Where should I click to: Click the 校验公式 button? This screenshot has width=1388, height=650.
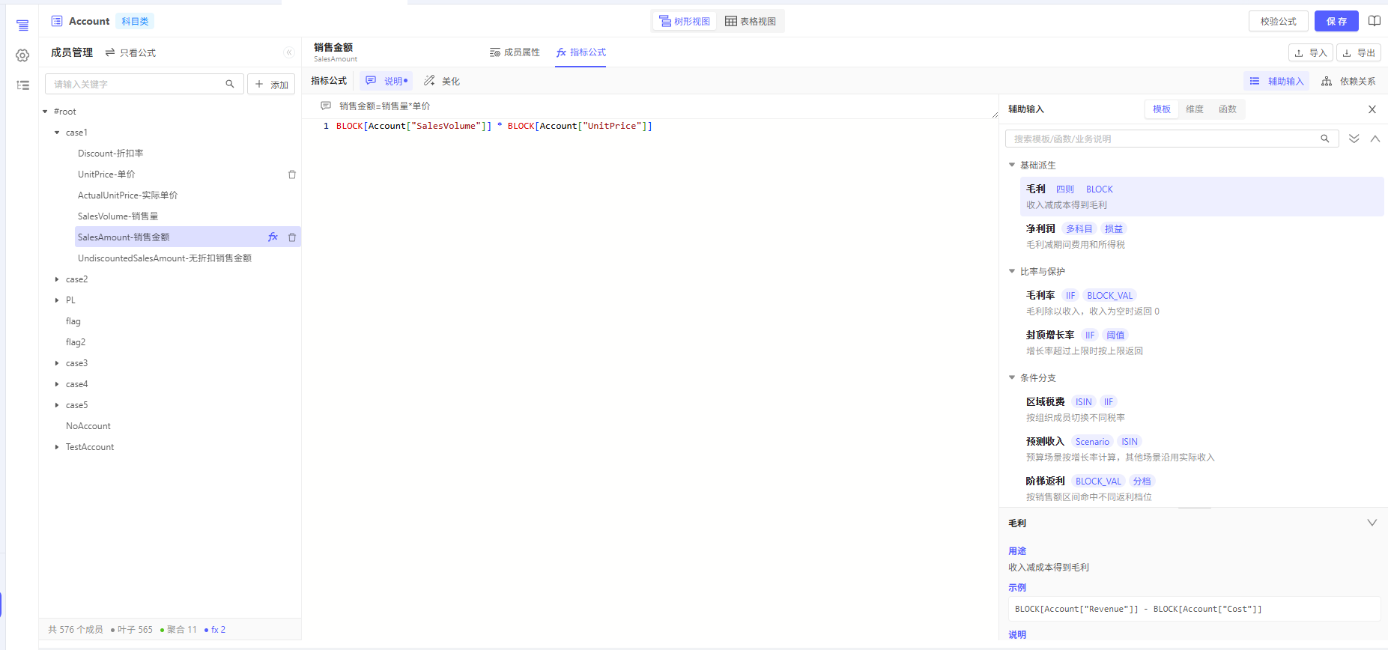[1279, 21]
